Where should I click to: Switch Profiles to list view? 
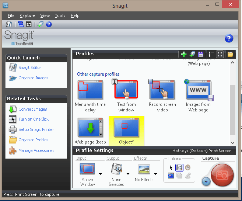(211, 54)
